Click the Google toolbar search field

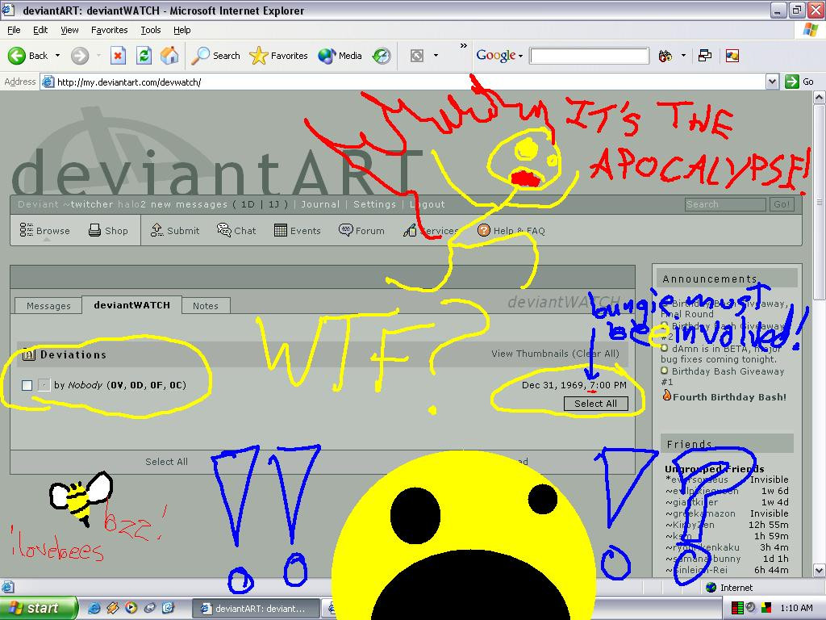coord(590,56)
